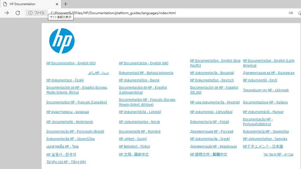Open HP-ova dokumentacija - Hrvatski

pyautogui.click(x=215, y=102)
